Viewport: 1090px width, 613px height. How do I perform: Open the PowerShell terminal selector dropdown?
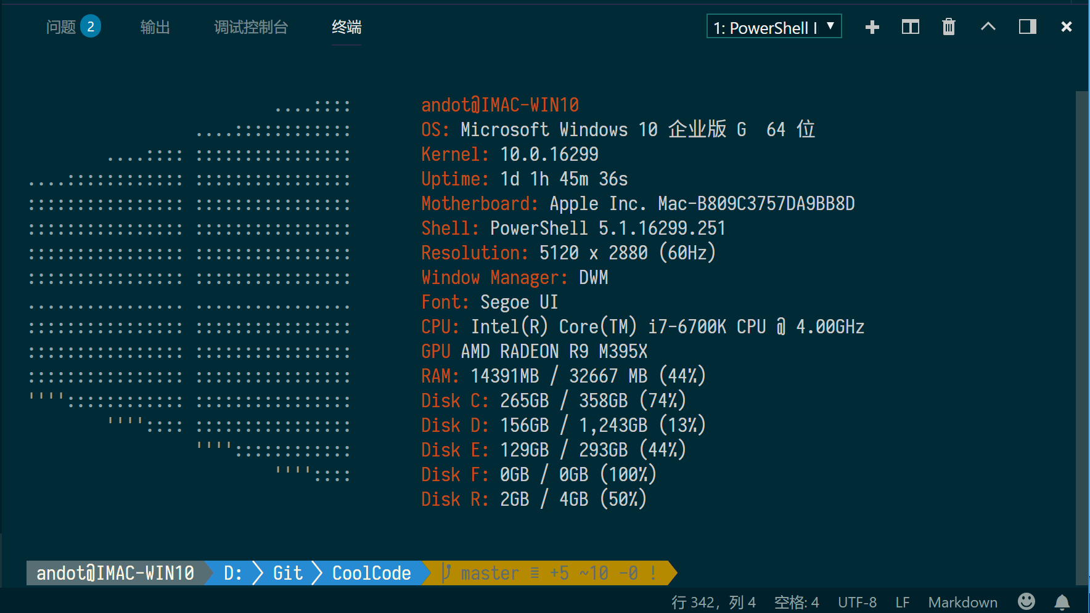coord(774,27)
